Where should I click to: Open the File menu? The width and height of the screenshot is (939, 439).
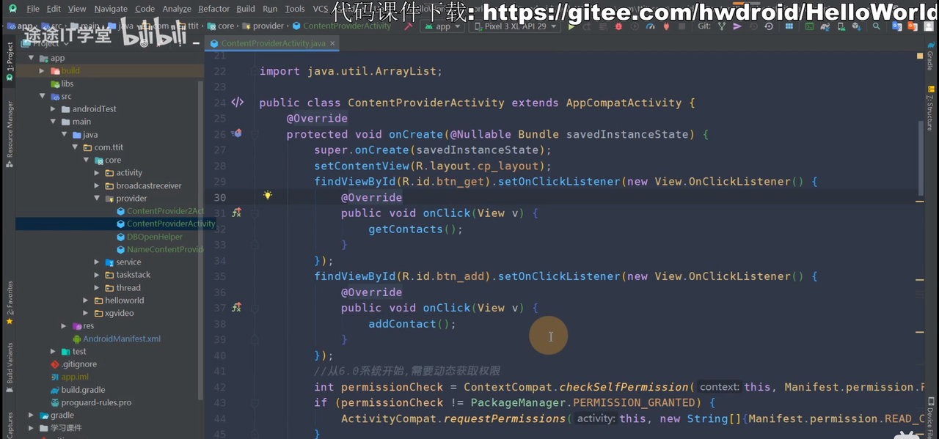33,9
